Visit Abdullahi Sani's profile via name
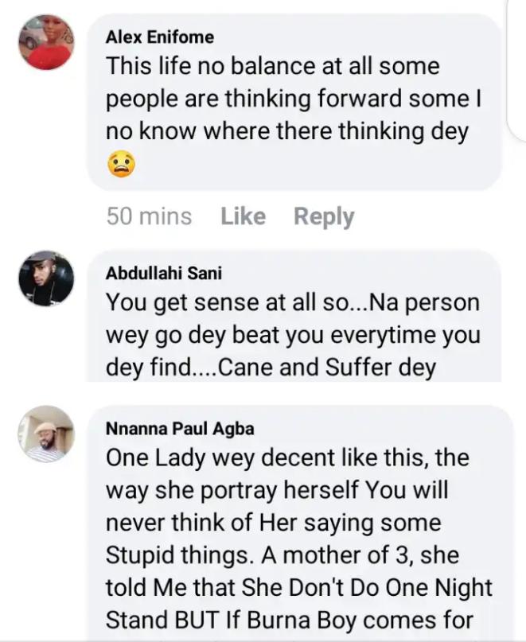Viewport: 526px width, 642px height. click(x=164, y=273)
